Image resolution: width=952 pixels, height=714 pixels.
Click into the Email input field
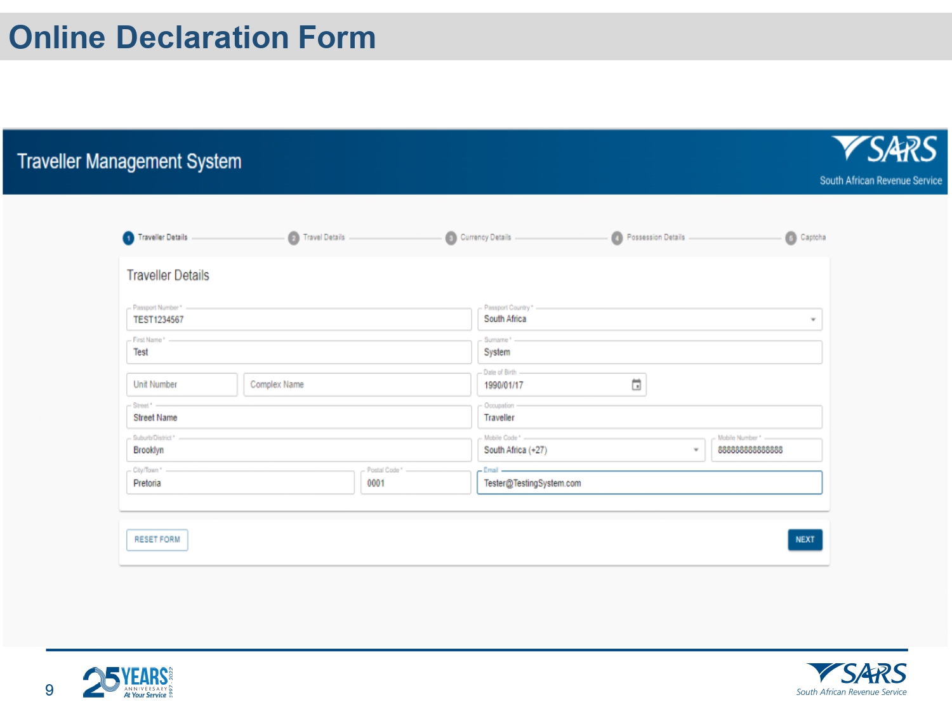[649, 483]
